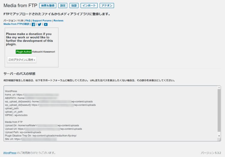Open the YouTube play icon

(x=46, y=24)
